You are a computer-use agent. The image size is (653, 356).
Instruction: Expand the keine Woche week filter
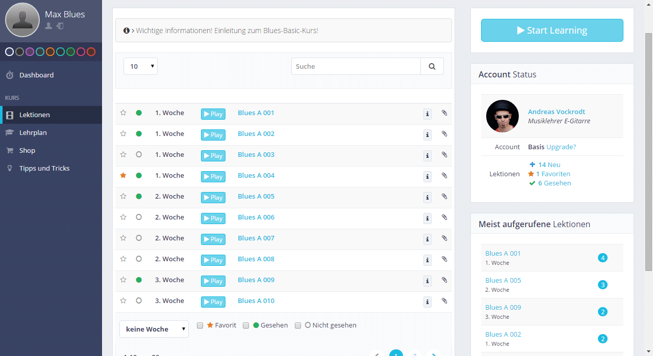(154, 329)
